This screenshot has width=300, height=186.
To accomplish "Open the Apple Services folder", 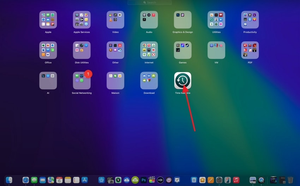I will click(82, 20).
